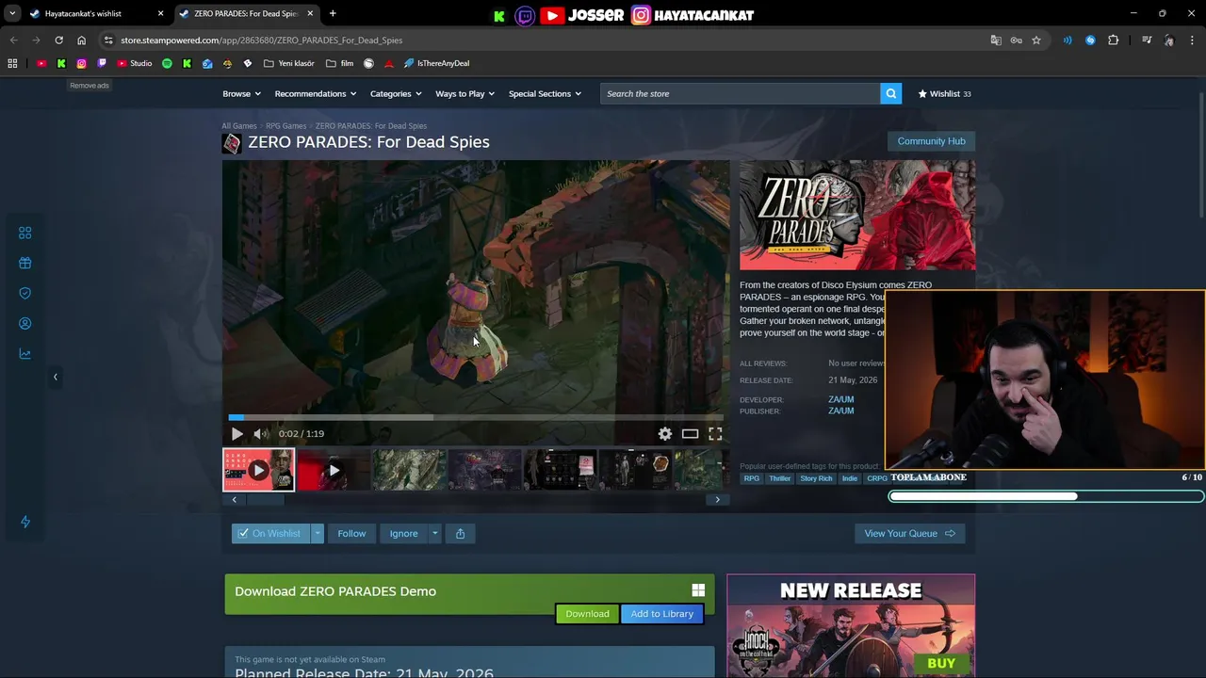The height and width of the screenshot is (678, 1206).
Task: Open the film bookmark folder
Action: tap(339, 63)
